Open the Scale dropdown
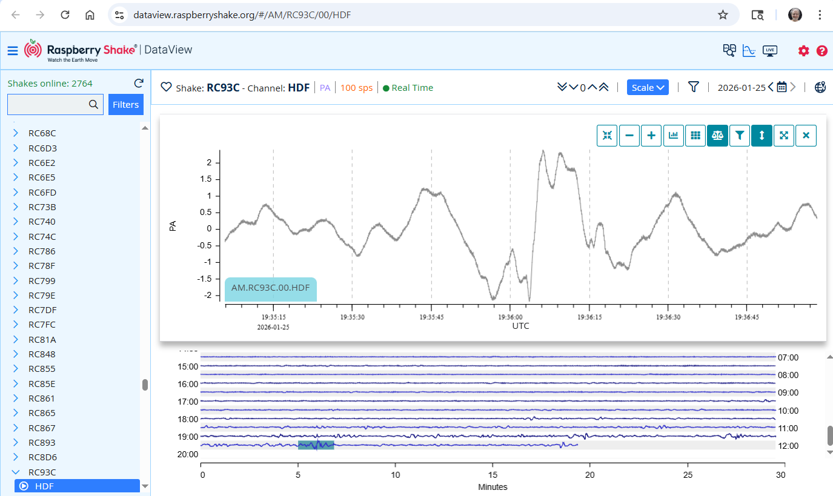Screen dimensions: 833x496 pyautogui.click(x=647, y=87)
